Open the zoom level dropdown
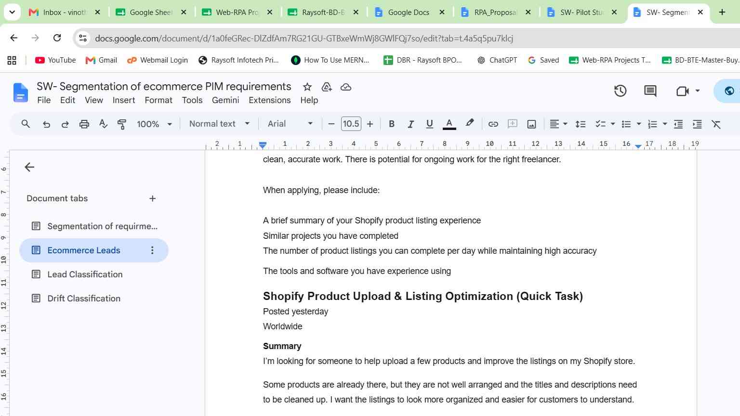This screenshot has height=416, width=740. pos(154,124)
